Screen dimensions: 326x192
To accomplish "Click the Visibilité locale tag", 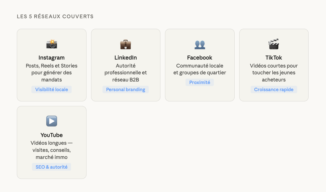I will [x=52, y=89].
